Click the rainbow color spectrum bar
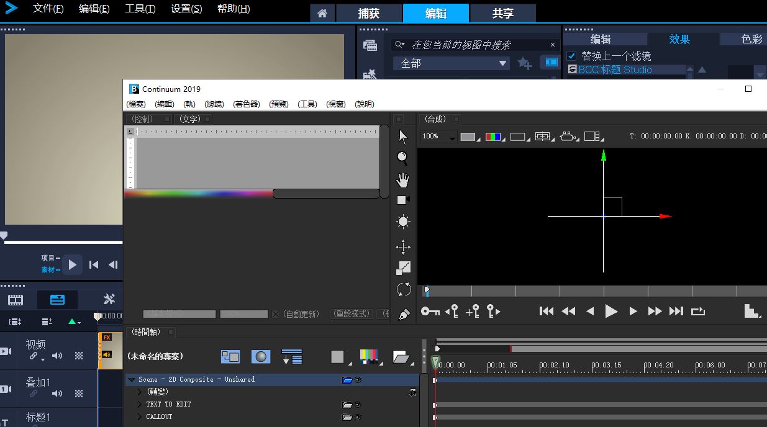The image size is (767, 427). pos(199,194)
